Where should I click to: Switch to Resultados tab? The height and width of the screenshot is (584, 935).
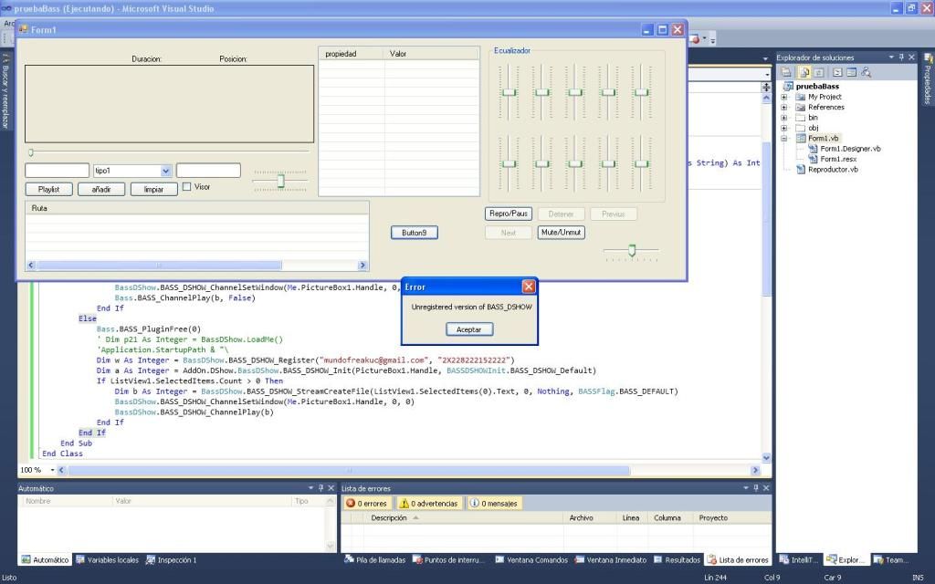point(678,560)
